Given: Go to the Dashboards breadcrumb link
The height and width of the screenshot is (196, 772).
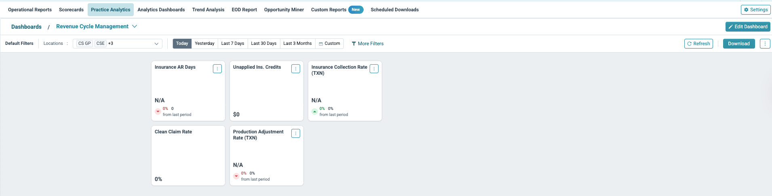Looking at the screenshot, I should (26, 27).
